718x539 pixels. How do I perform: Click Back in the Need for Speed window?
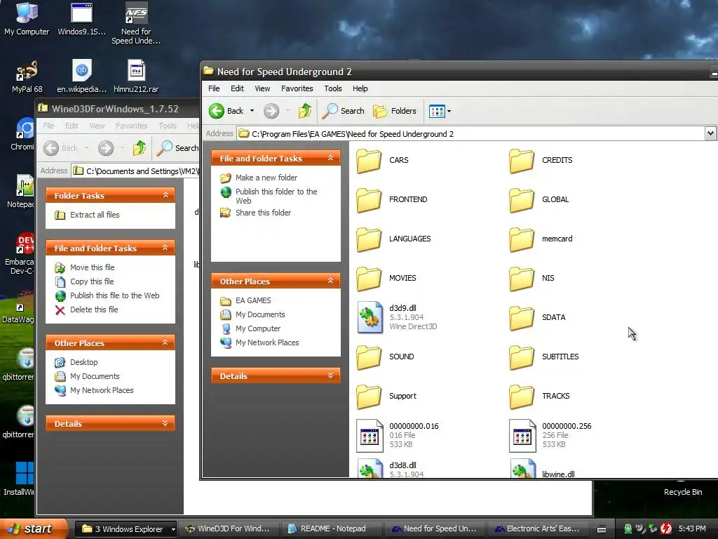226,111
